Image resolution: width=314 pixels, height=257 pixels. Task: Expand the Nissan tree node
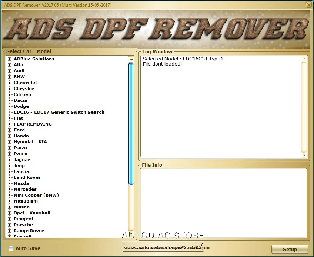pos(9,207)
